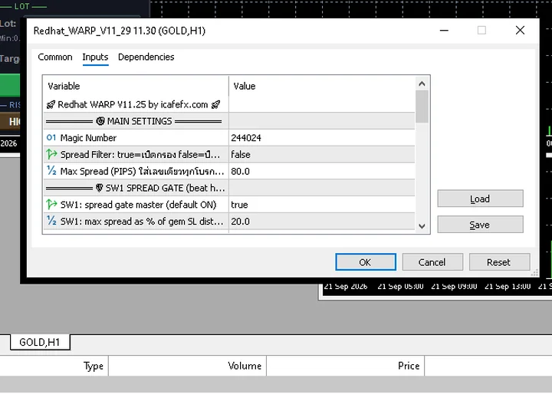
Task: Click the rocket icon before Redhat WARP
Action: coord(51,104)
